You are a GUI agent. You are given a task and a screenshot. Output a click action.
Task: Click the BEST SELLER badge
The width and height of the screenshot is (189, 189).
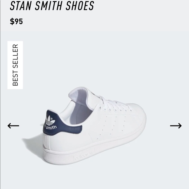click(x=15, y=65)
